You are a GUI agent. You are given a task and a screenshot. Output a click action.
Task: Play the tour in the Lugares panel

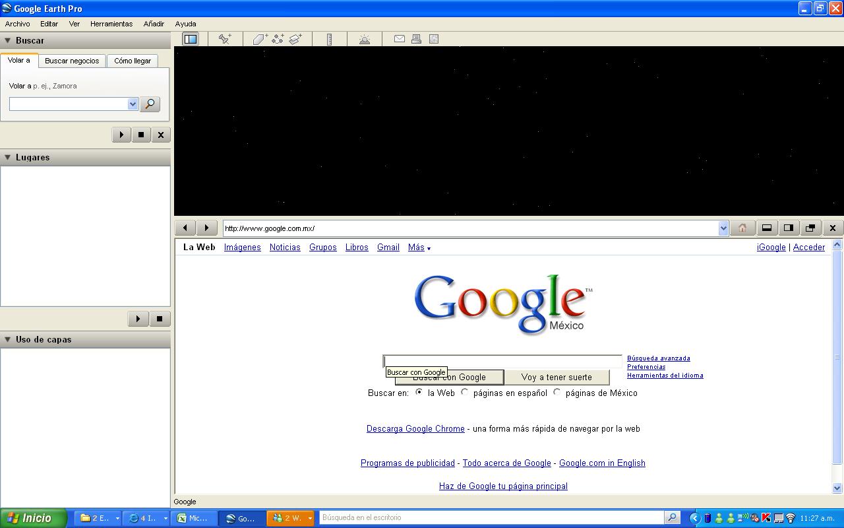click(x=138, y=319)
